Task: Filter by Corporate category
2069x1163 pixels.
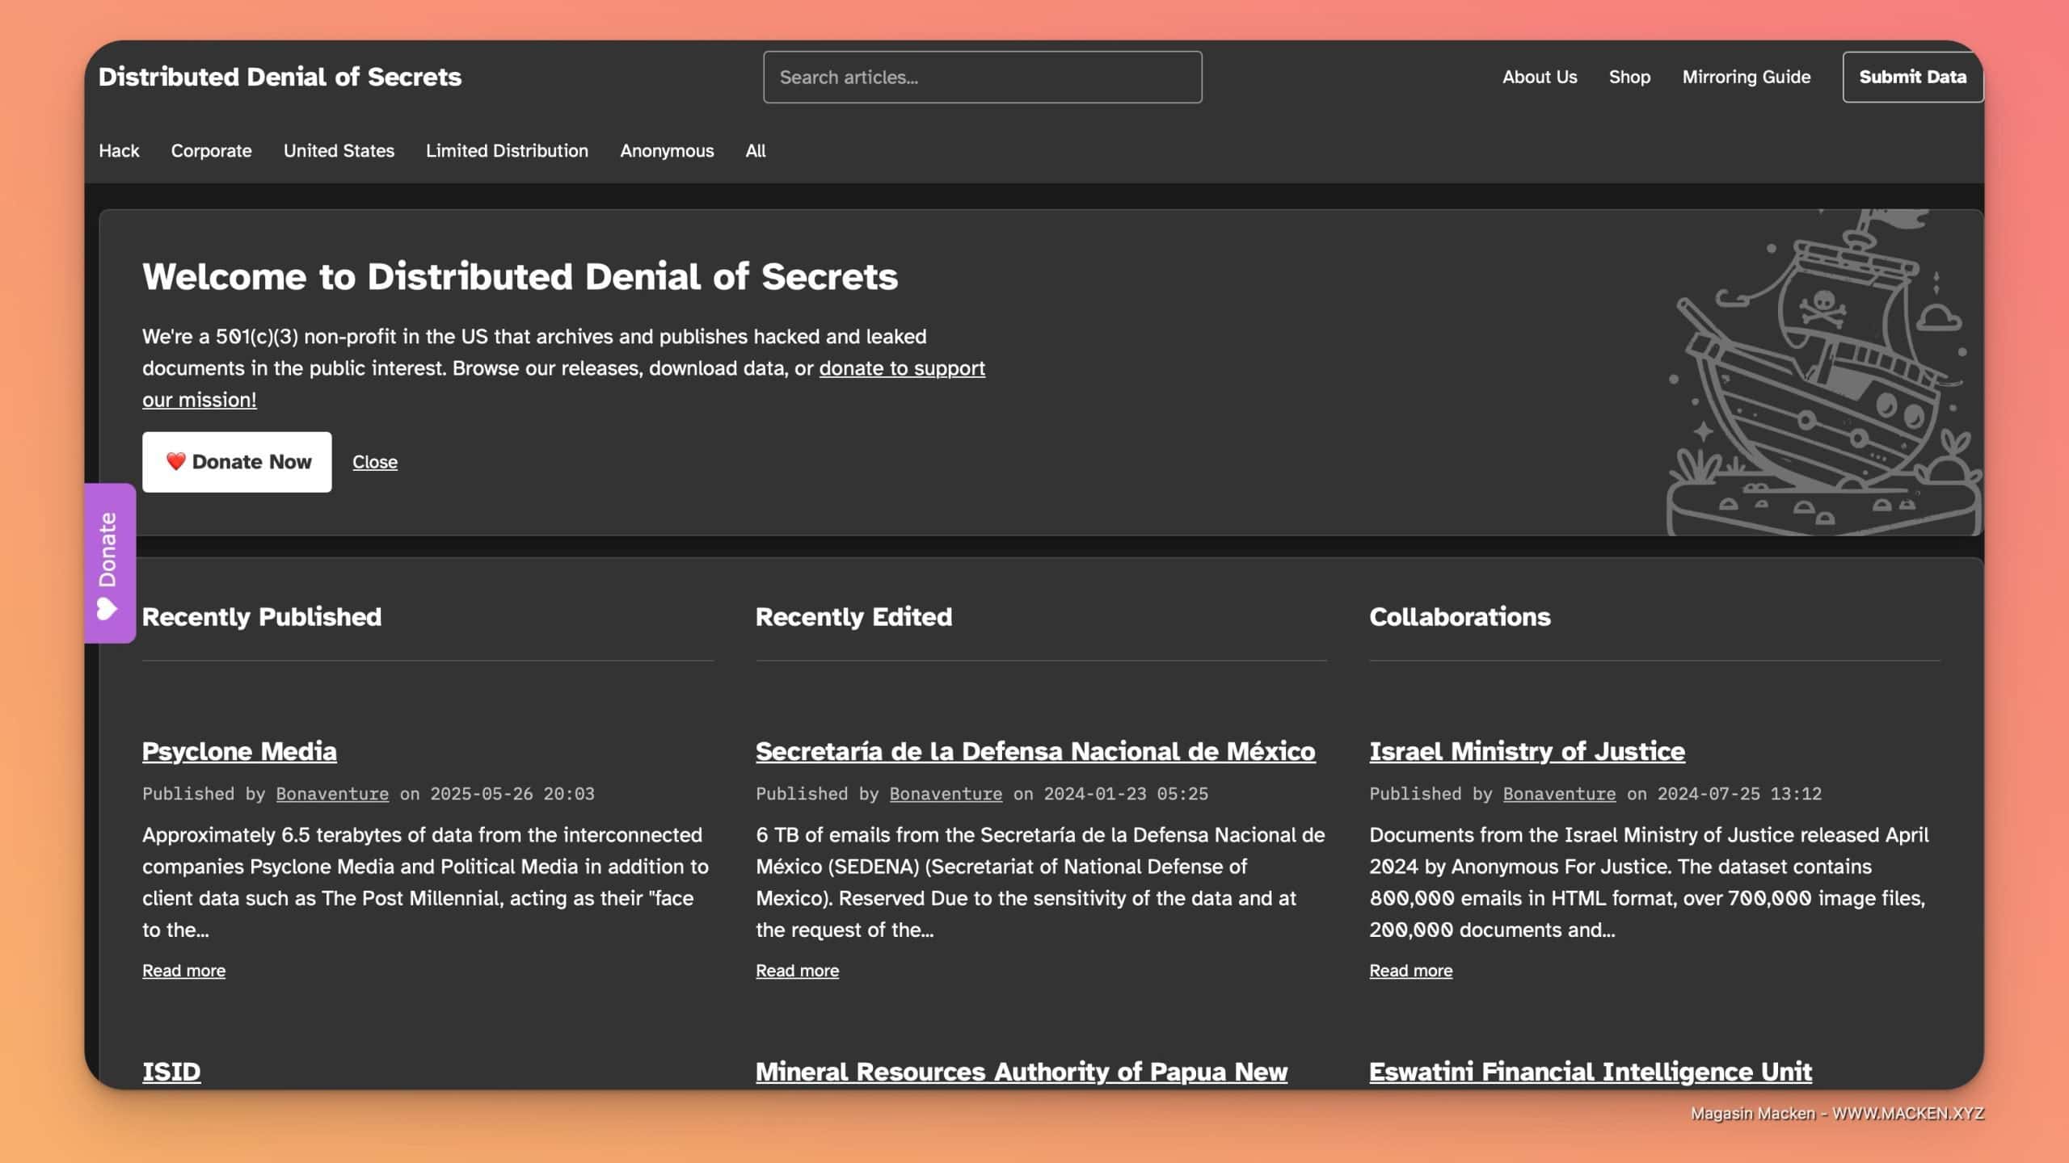Action: pyautogui.click(x=211, y=150)
